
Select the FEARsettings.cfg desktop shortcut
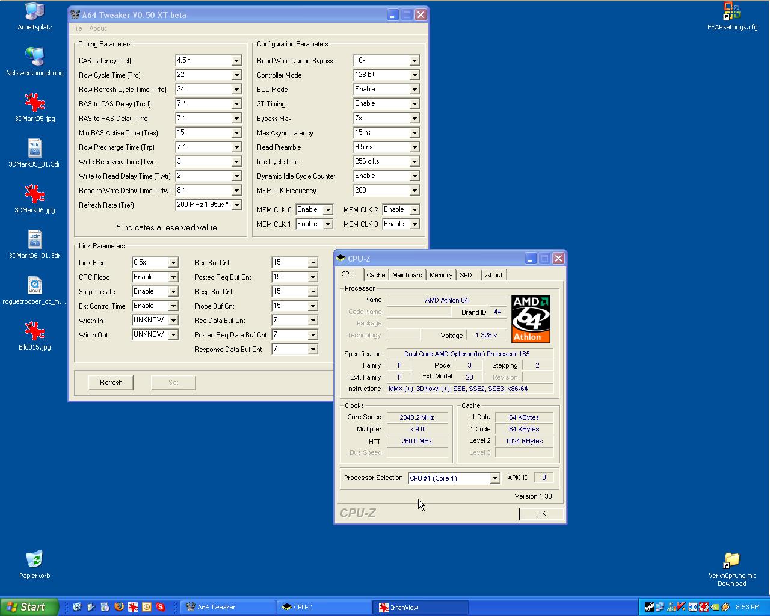point(731,13)
